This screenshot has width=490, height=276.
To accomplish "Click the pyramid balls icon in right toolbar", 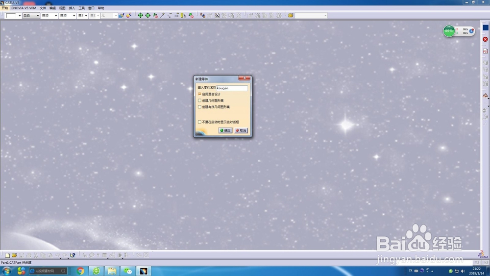I will tap(485, 96).
